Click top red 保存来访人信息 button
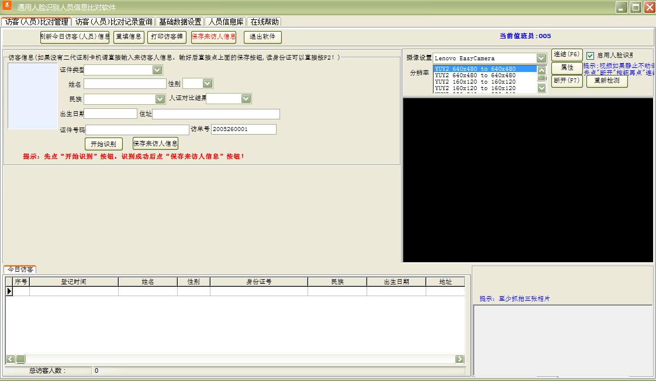656x381 pixels. [214, 37]
